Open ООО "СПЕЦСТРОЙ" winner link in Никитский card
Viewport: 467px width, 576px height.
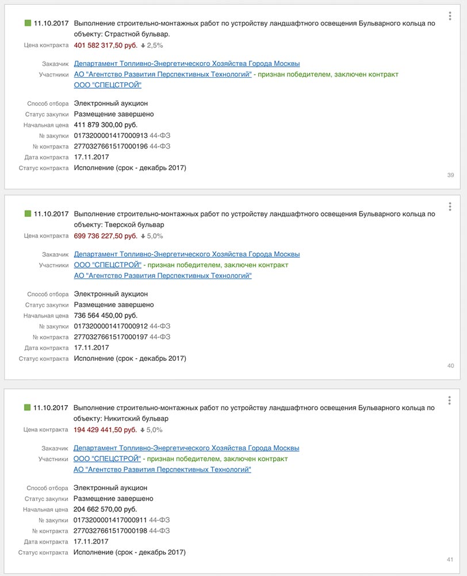pos(107,459)
